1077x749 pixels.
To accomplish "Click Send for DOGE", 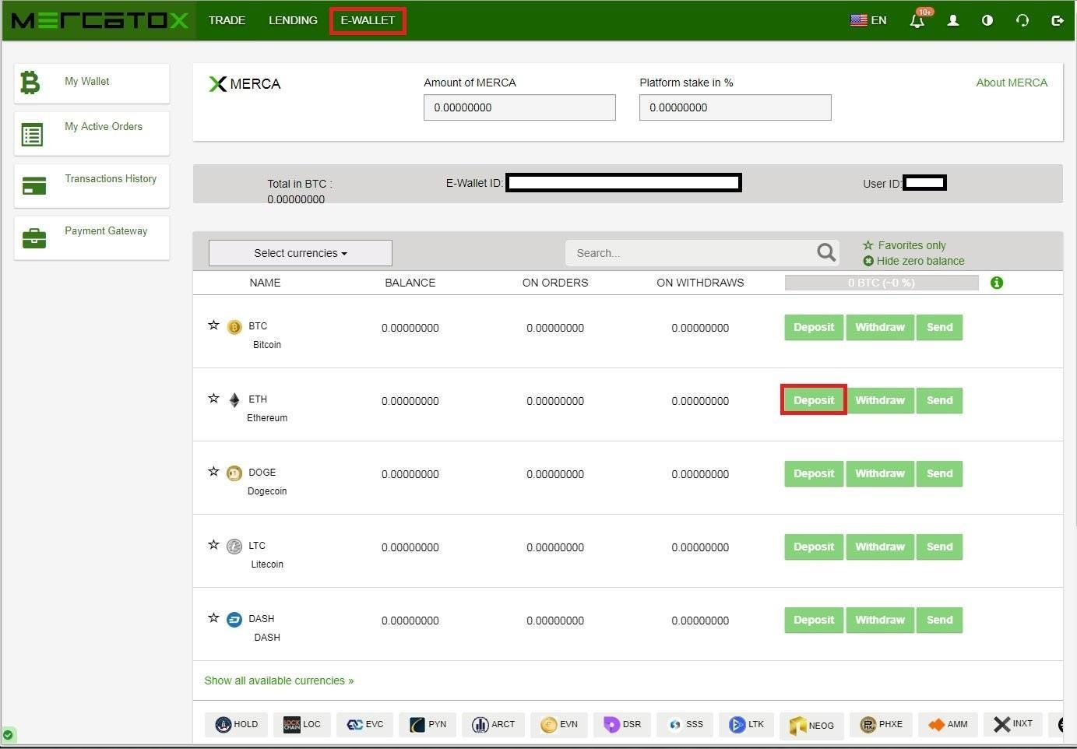I will click(940, 473).
